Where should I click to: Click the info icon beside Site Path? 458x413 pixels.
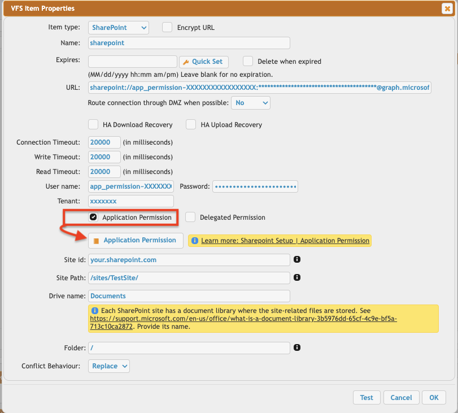click(x=296, y=277)
